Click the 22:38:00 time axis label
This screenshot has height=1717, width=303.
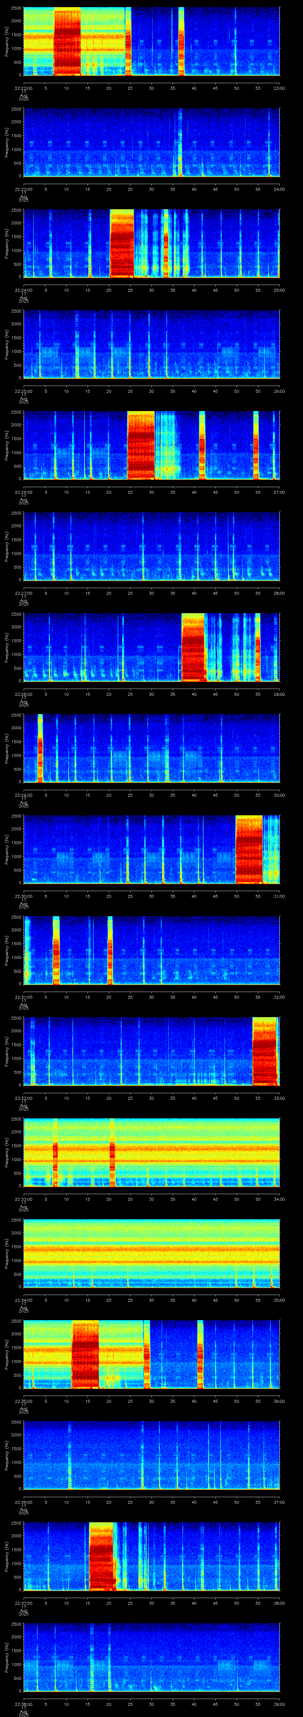click(x=24, y=1704)
